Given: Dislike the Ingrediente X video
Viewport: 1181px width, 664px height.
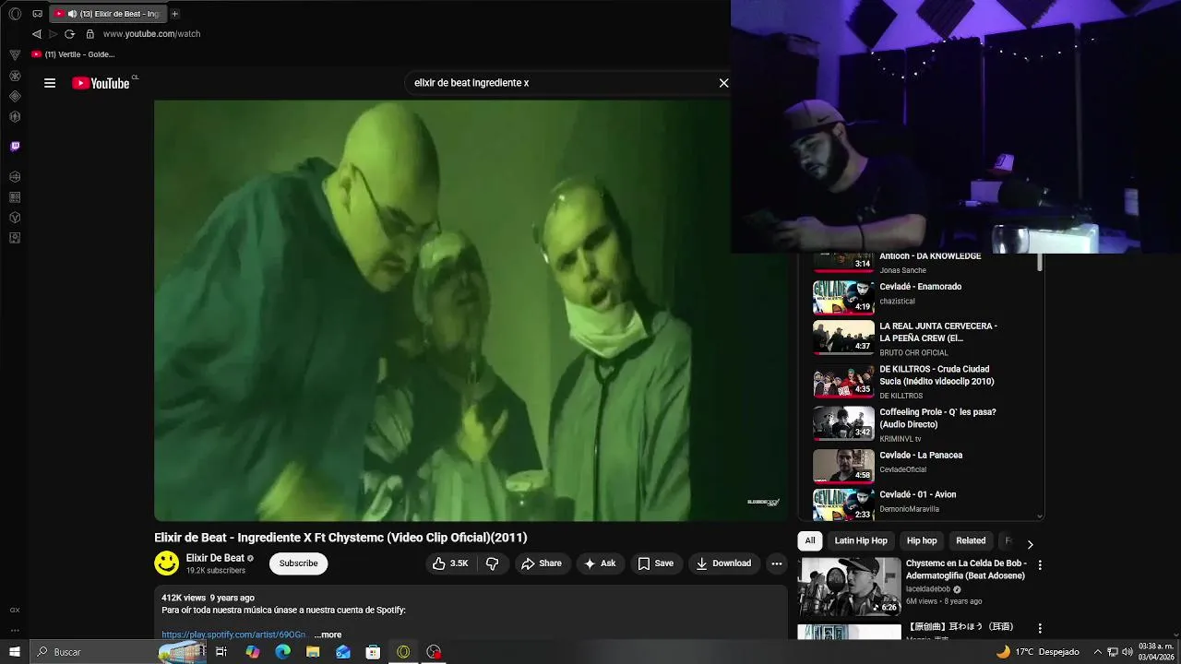Looking at the screenshot, I should click(x=493, y=563).
